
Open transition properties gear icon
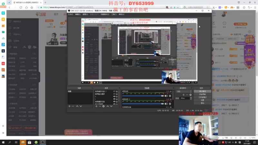pyautogui.click(x=191, y=95)
